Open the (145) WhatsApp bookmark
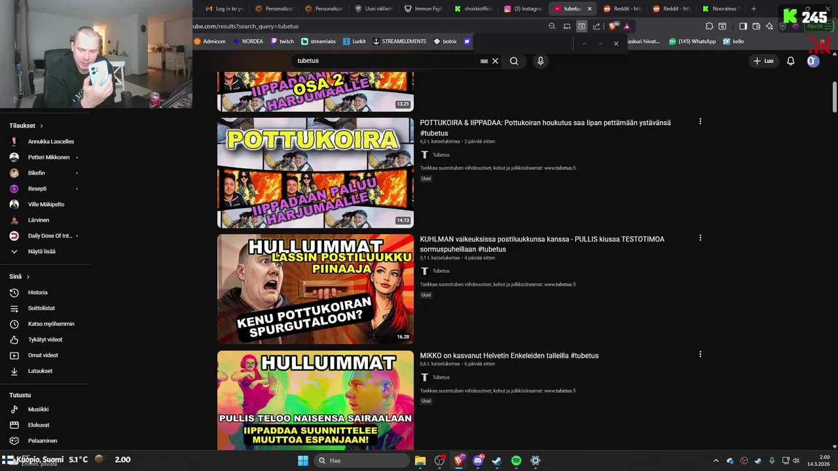Screen dimensions: 838x471 692,41
